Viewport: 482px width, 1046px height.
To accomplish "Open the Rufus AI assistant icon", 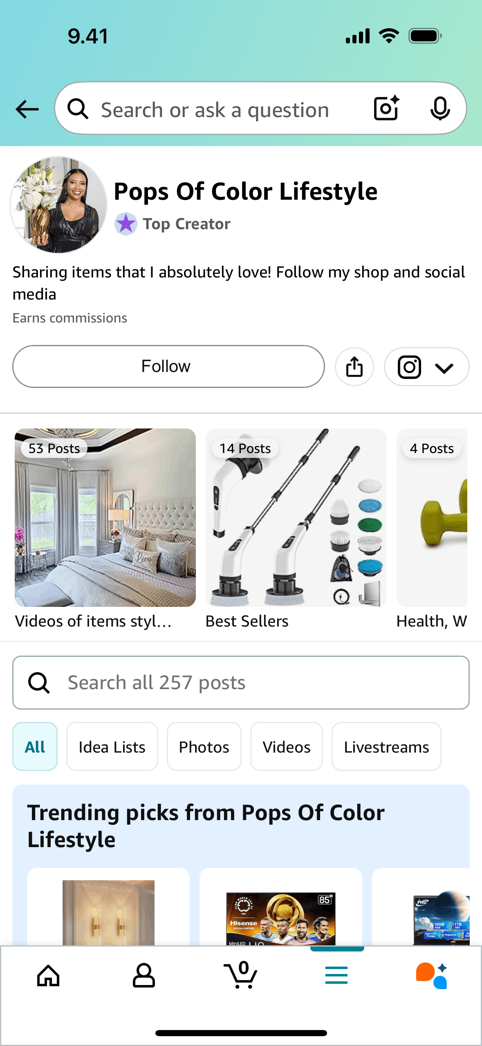I will coord(432,976).
